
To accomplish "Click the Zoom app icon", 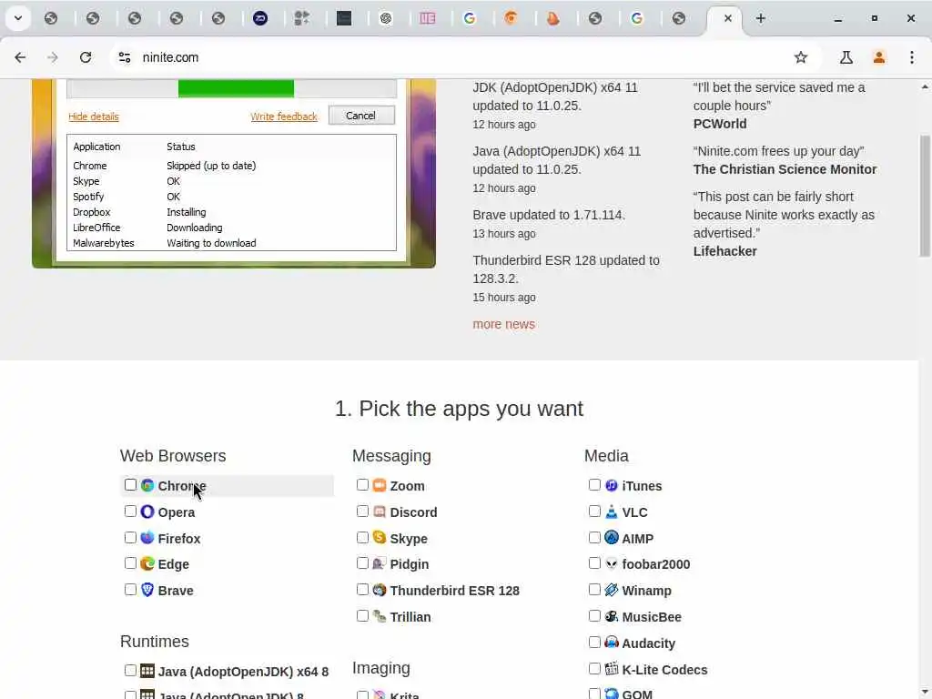I will pos(380,486).
